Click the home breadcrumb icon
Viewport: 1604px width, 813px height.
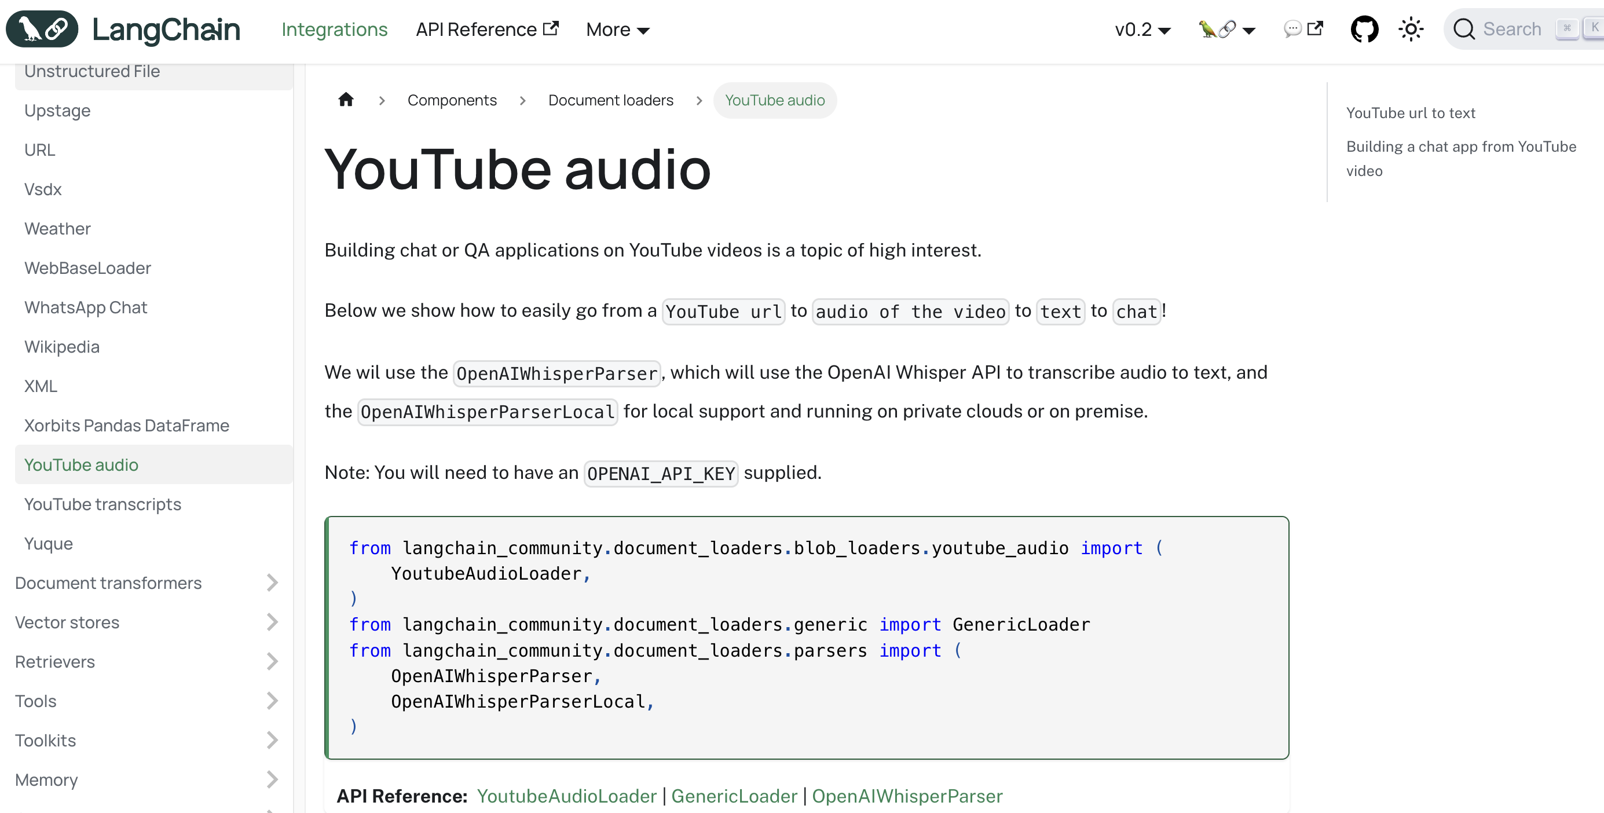[x=346, y=100]
